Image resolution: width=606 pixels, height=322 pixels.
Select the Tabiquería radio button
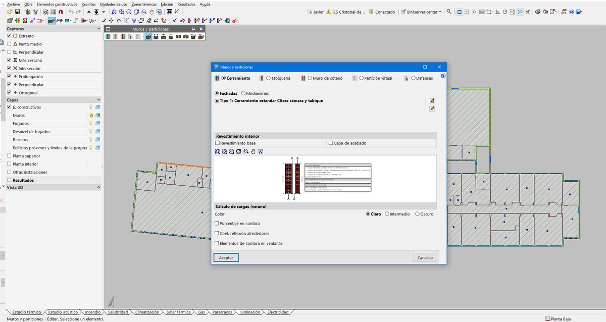(x=269, y=78)
